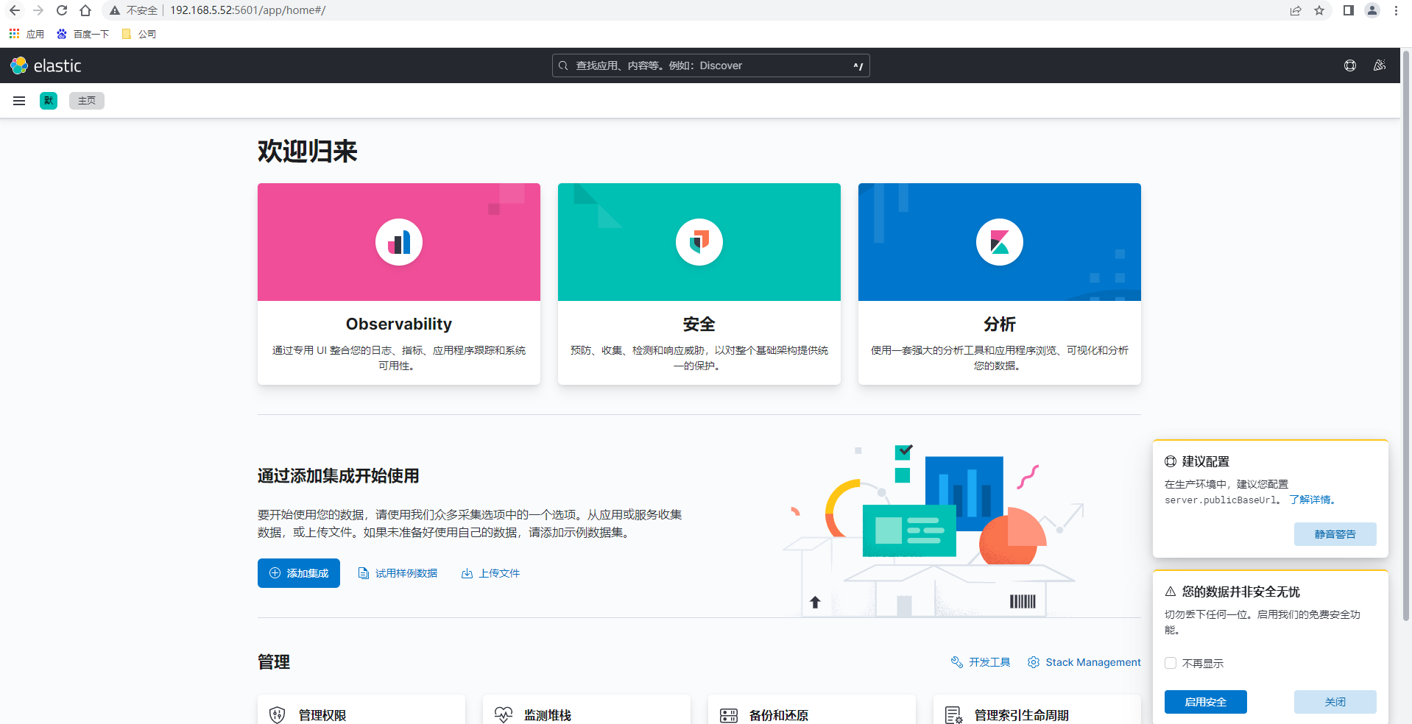Open the Observability card icon
This screenshot has height=724, width=1412.
pyautogui.click(x=399, y=242)
